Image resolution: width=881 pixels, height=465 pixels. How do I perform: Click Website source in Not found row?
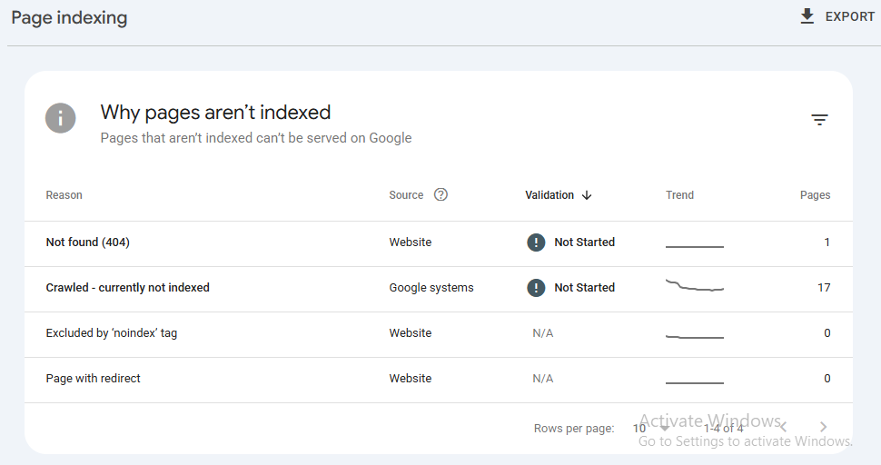point(411,242)
